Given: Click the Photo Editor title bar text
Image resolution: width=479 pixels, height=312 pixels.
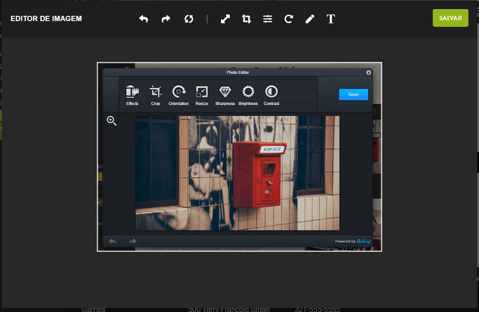Looking at the screenshot, I should click(x=238, y=72).
